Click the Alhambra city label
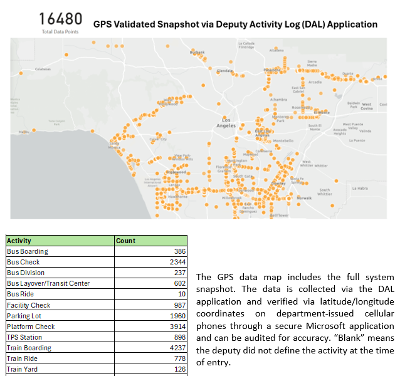Screen dimensions: 400x376 tap(278, 99)
